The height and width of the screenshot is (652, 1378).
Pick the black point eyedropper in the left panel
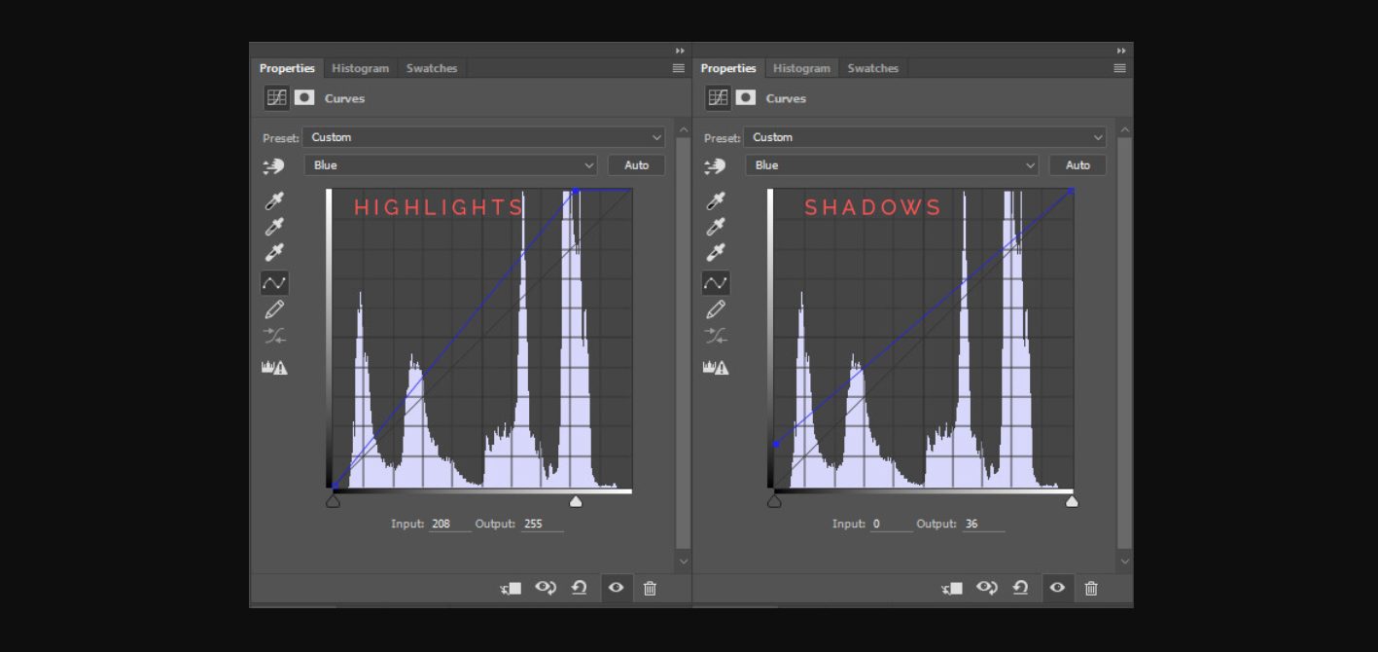click(274, 201)
